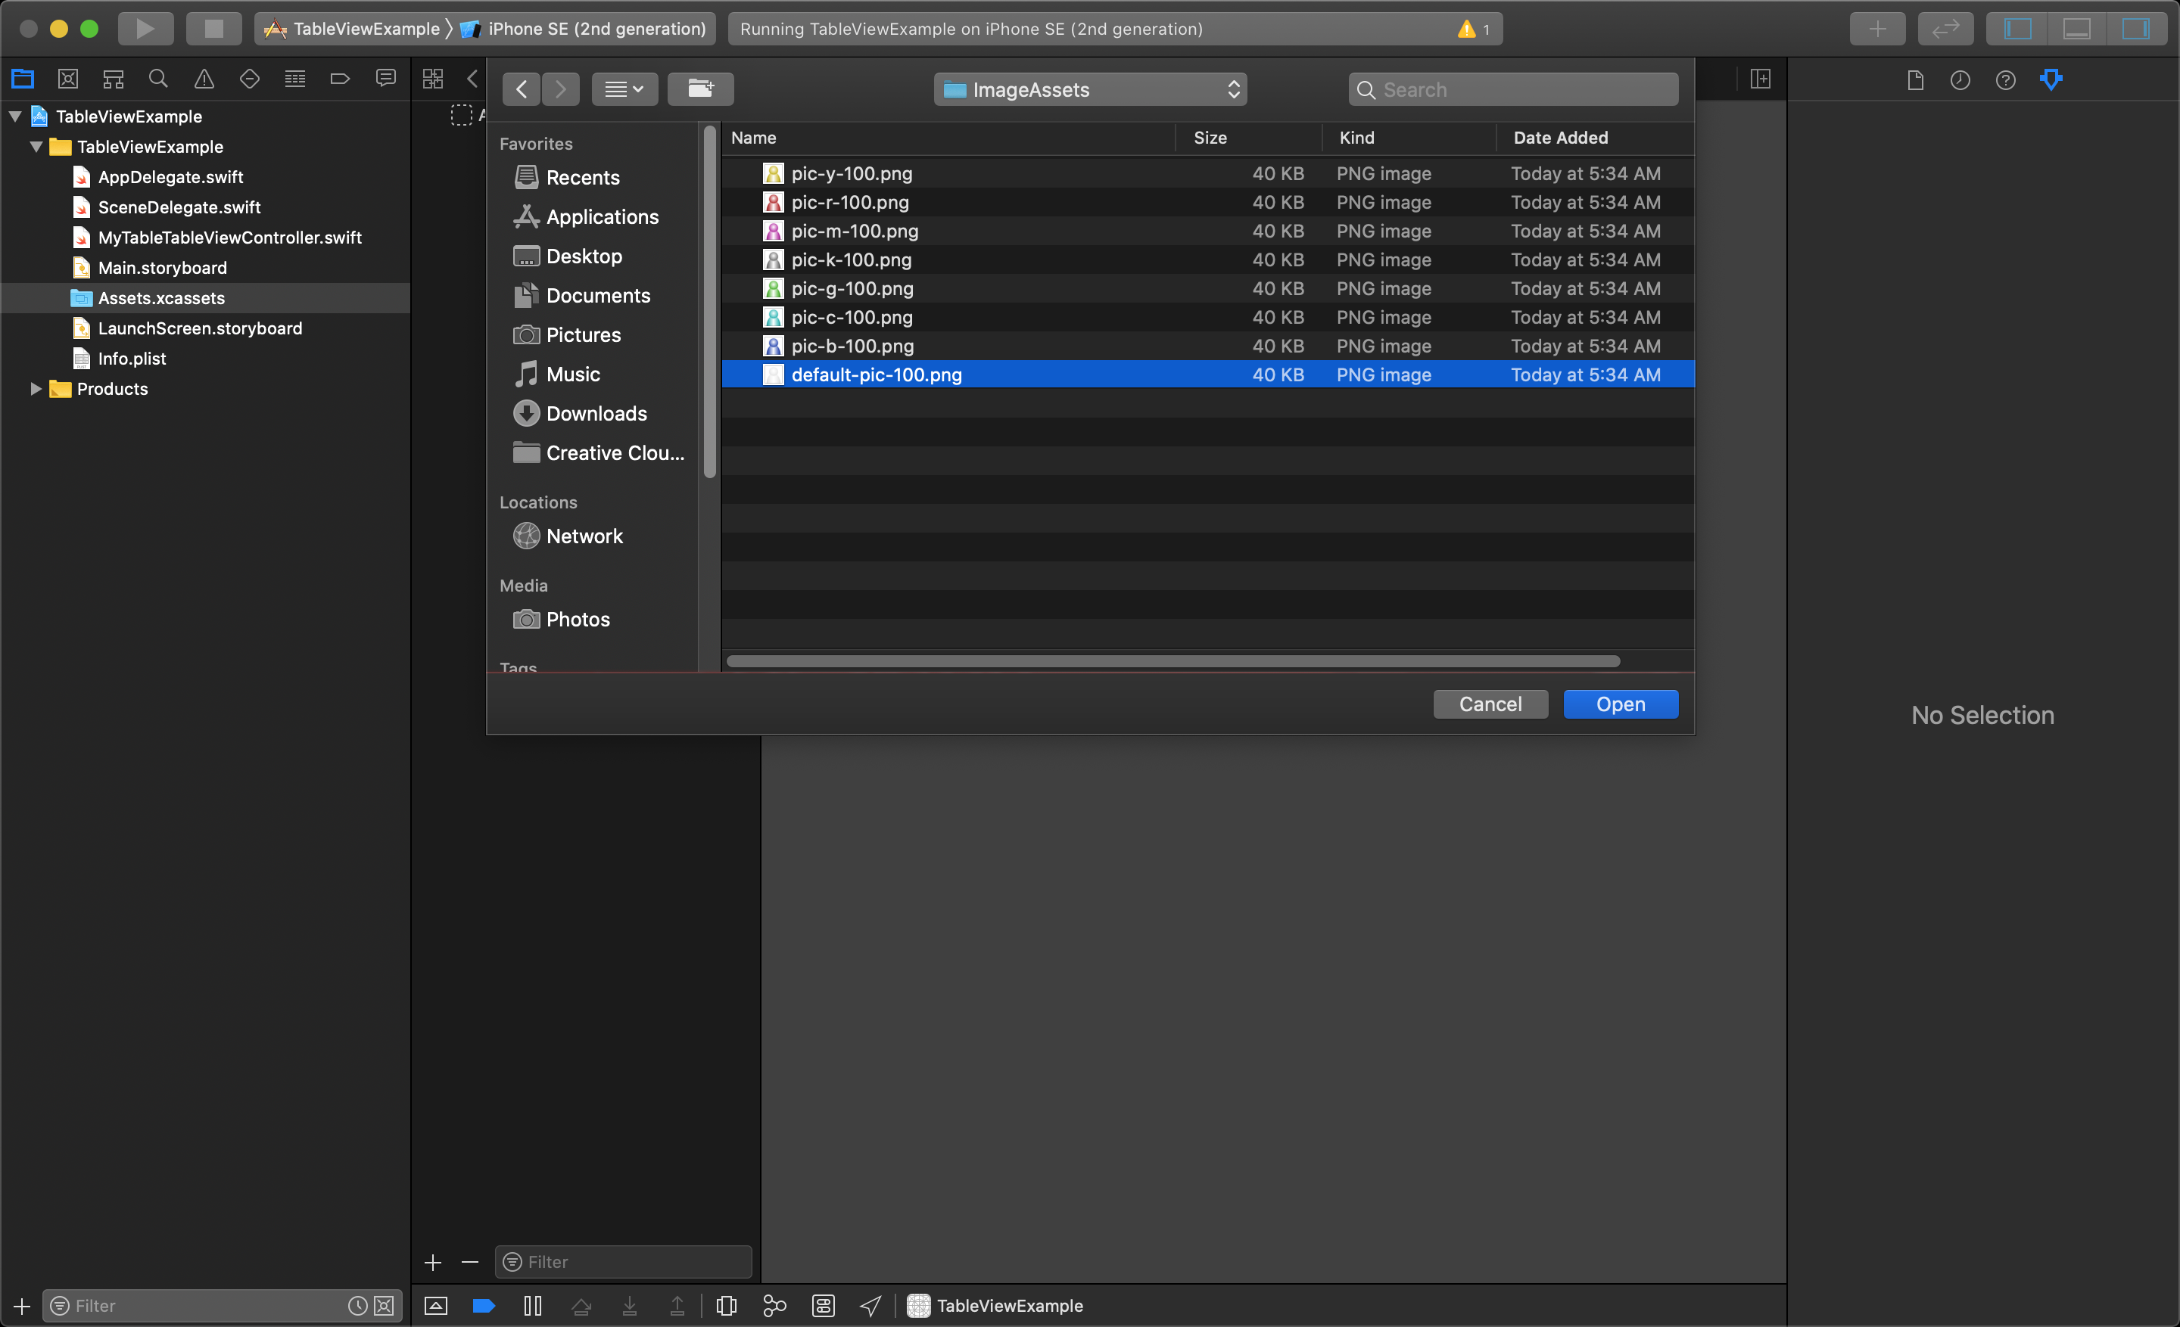Click the Forward button in file dialog
This screenshot has height=1327, width=2180.
(561, 89)
